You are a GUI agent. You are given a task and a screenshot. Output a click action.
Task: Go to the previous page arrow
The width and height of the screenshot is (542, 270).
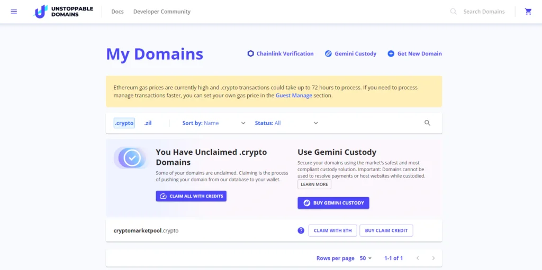[x=418, y=258]
